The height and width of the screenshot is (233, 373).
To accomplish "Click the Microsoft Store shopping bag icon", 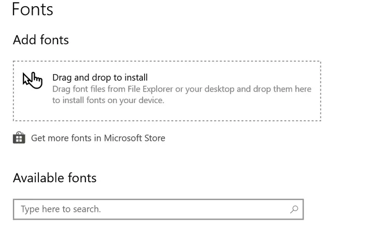I will 19,138.
